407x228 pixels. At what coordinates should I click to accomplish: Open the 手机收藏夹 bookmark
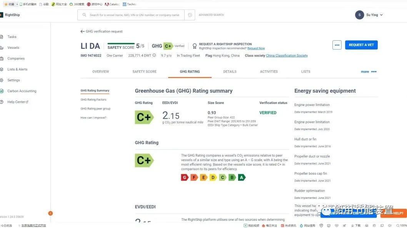pos(28,4)
